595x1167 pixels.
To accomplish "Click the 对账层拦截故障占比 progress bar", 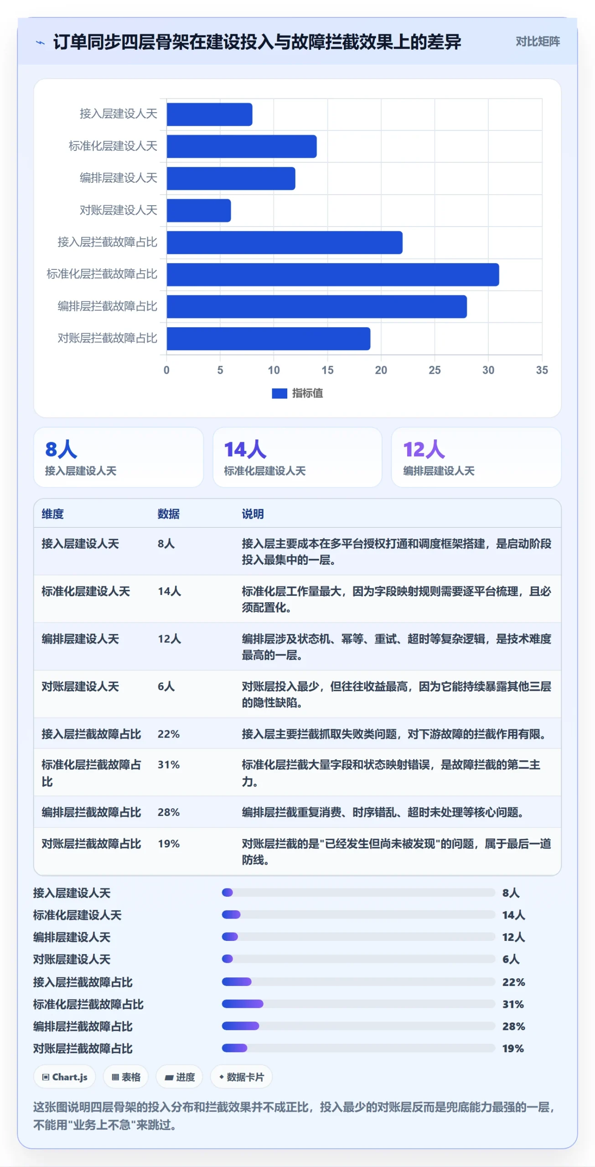I will click(x=358, y=1048).
